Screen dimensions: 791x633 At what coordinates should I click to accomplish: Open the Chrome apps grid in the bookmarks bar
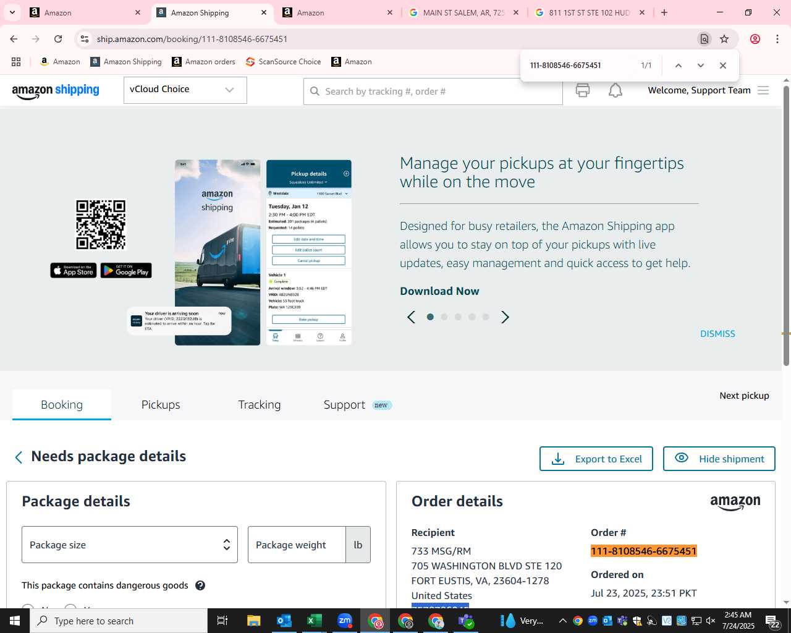coord(16,62)
